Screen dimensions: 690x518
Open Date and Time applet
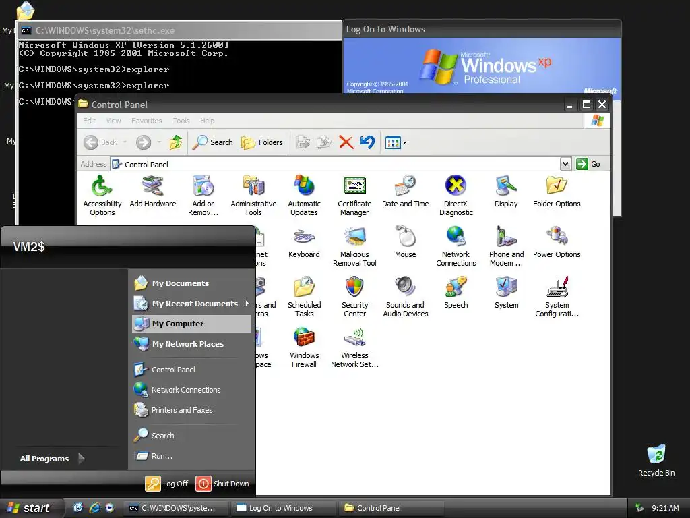point(405,192)
